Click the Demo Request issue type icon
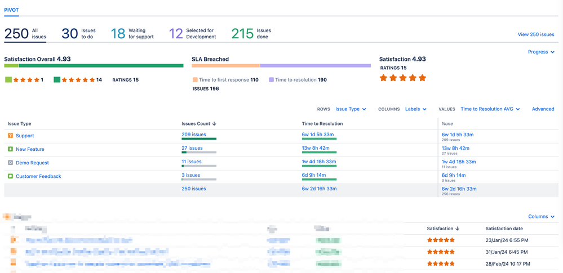Viewport: 563px width, 273px height. (10, 163)
